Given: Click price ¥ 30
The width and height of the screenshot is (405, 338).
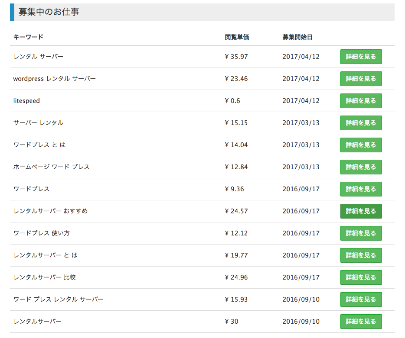Looking at the screenshot, I should pyautogui.click(x=232, y=322).
